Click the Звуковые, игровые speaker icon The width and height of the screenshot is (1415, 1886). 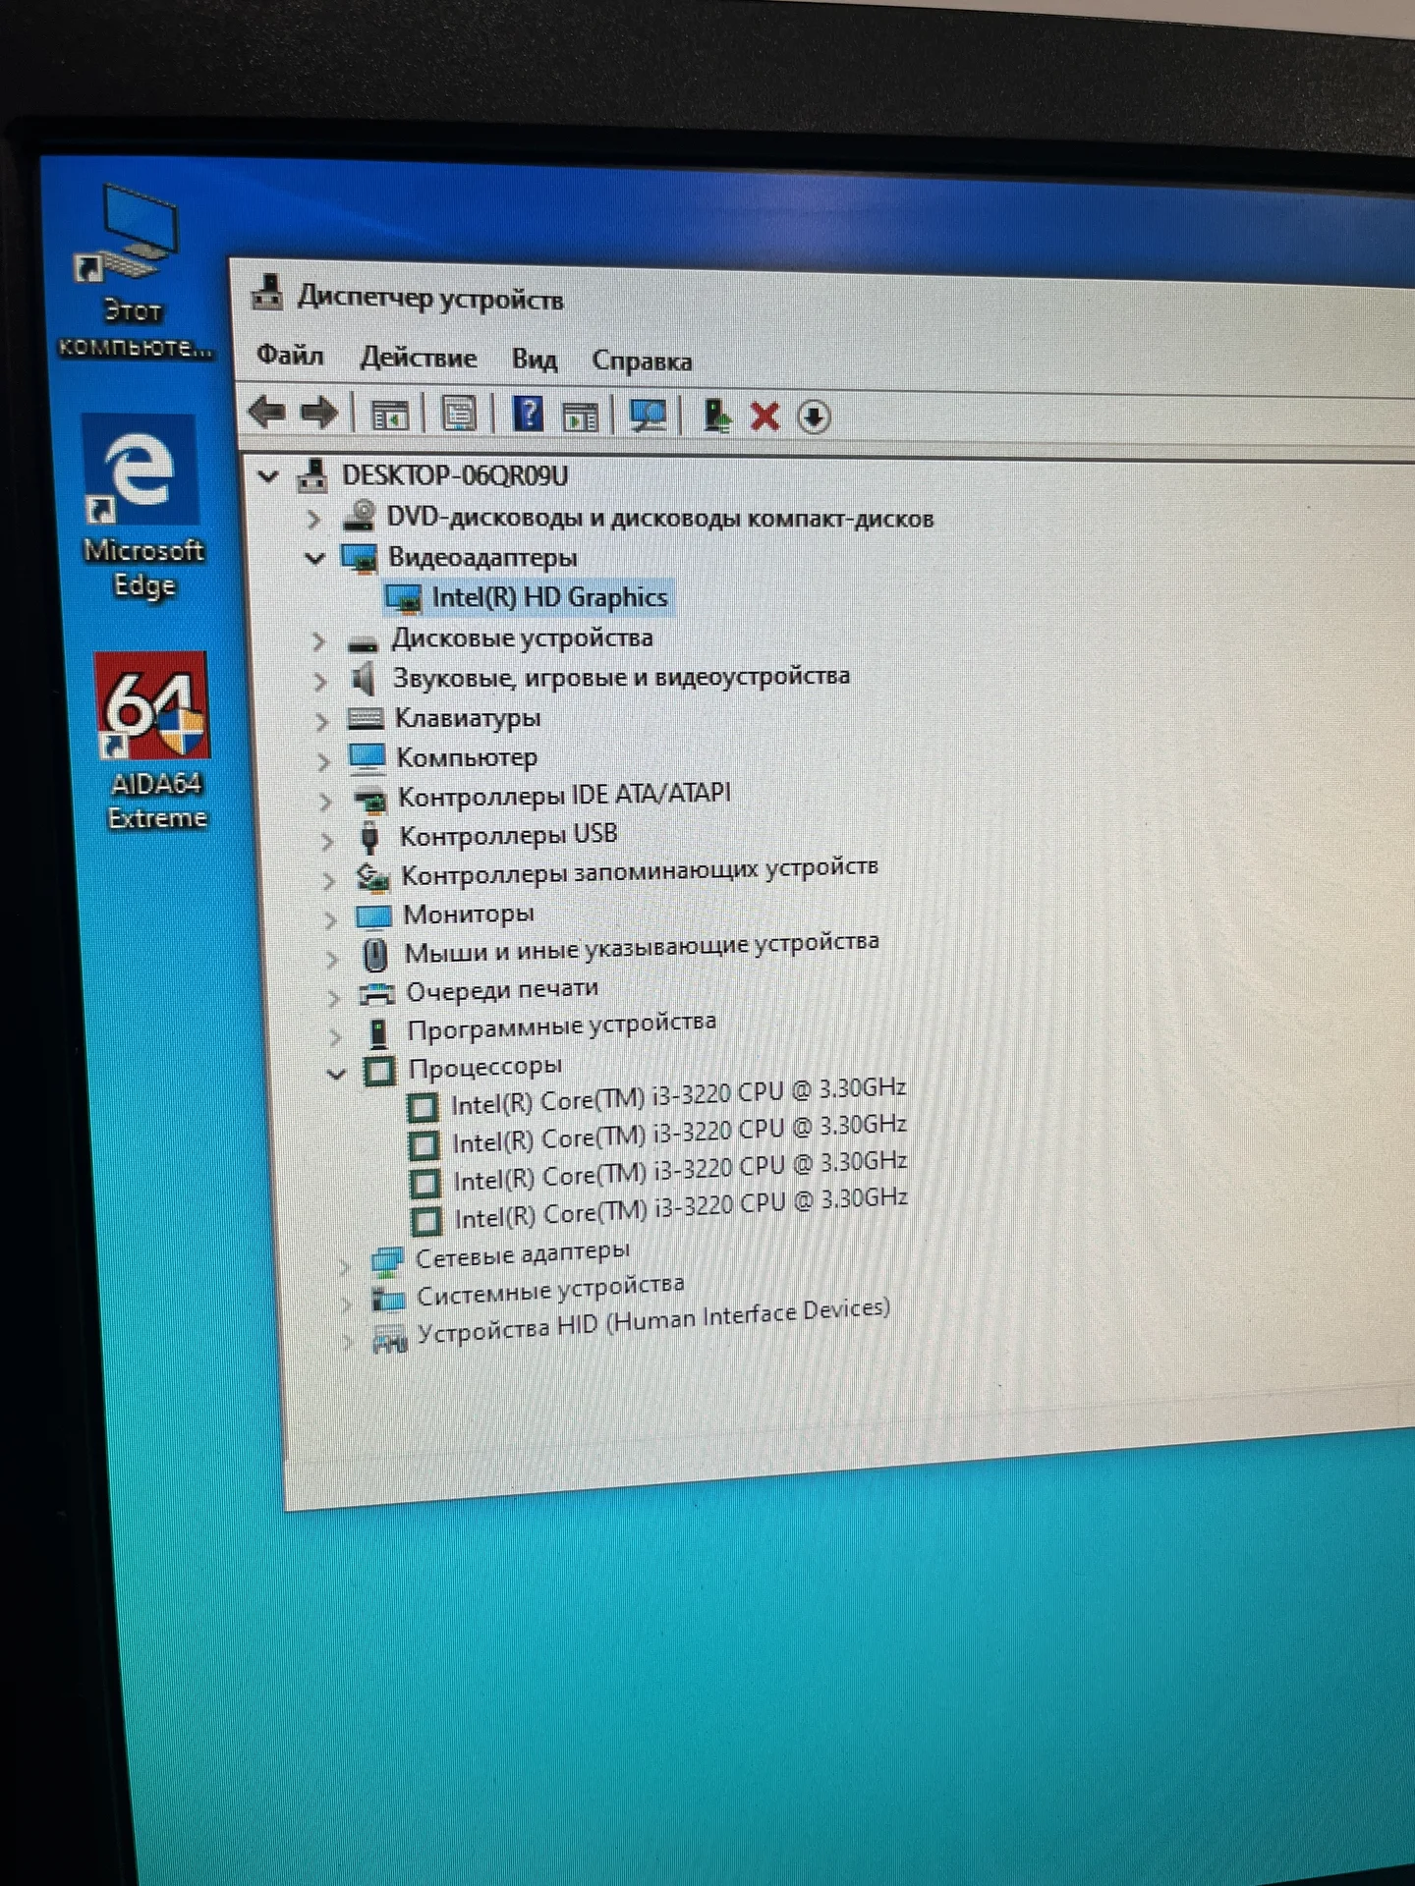click(364, 679)
